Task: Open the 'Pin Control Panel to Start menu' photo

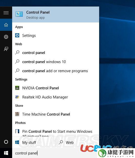Action: point(56,132)
